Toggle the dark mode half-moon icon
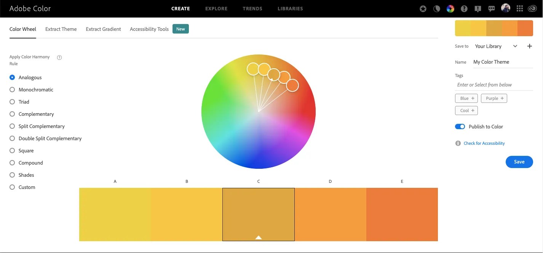Screen dimensions: 543x253 [x=436, y=8]
